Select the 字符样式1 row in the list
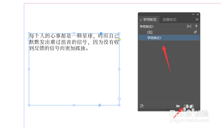This screenshot has width=221, height=128. (x=169, y=38)
